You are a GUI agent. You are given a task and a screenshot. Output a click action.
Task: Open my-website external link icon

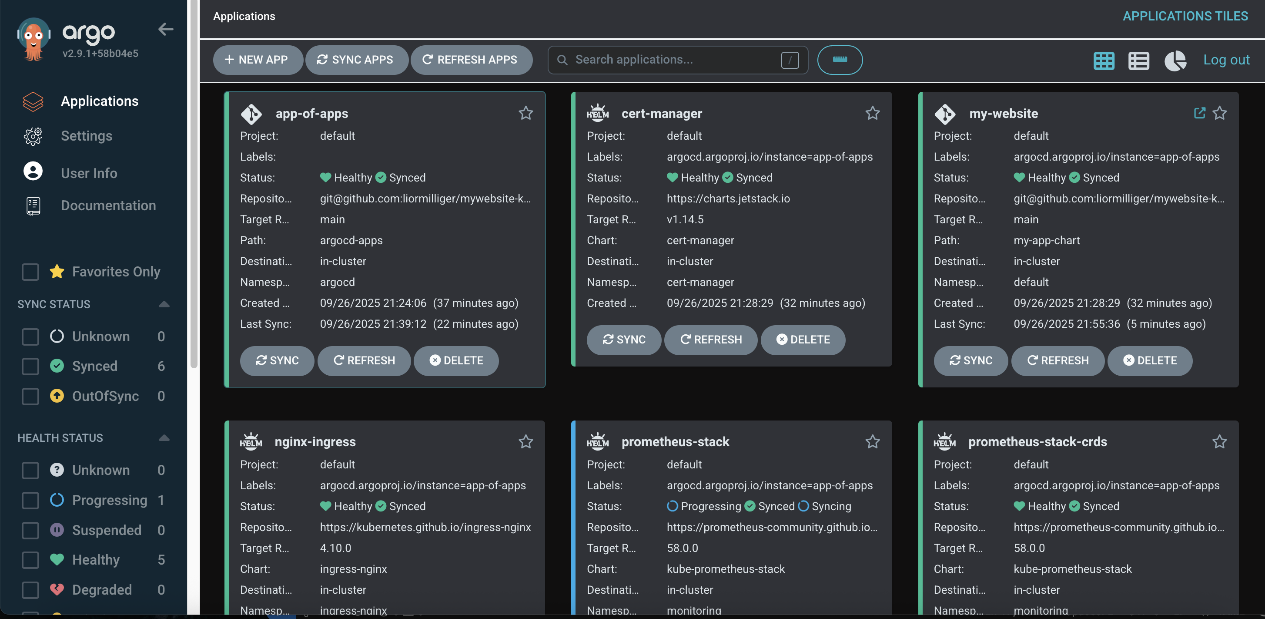tap(1199, 113)
